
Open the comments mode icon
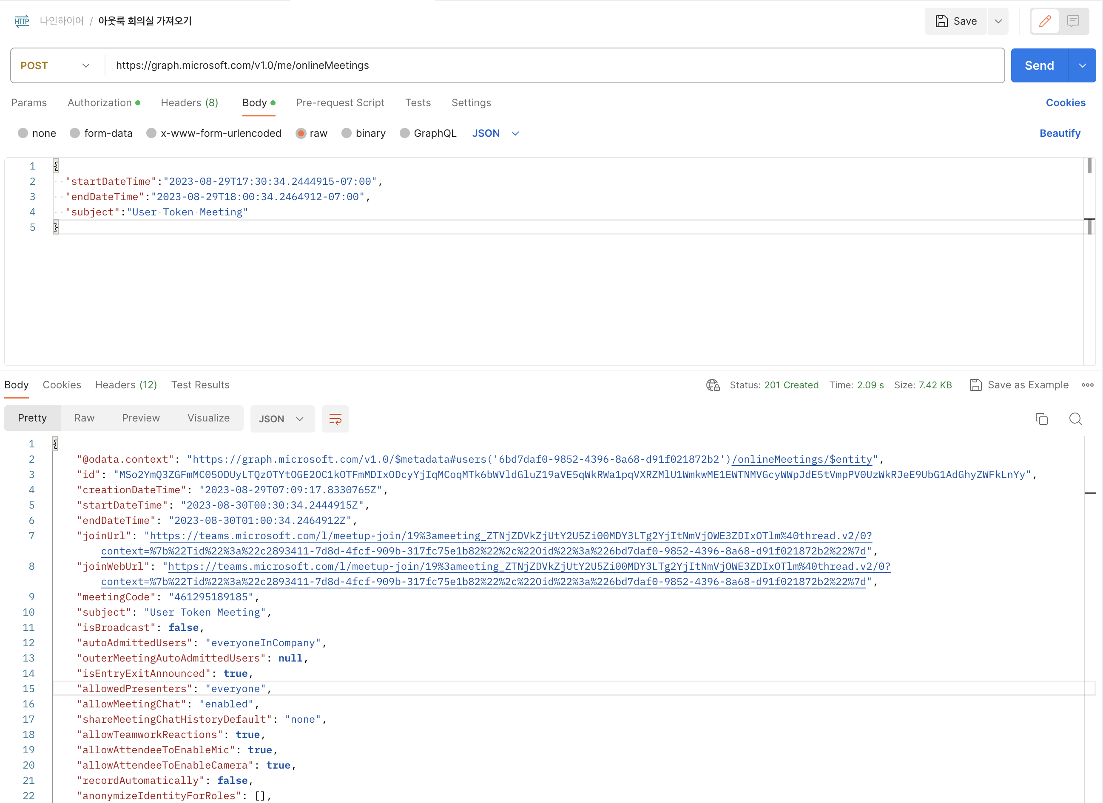click(x=1073, y=21)
